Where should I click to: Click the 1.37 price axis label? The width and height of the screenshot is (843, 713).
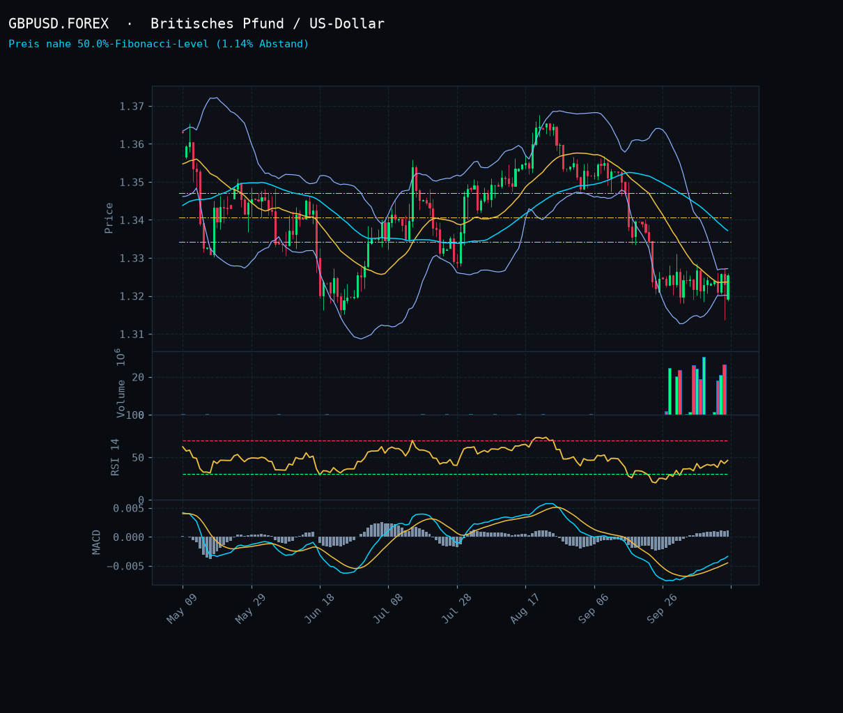coord(132,107)
